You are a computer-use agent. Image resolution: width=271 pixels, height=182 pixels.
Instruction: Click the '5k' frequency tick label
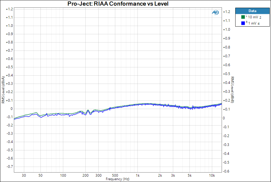point(190,175)
